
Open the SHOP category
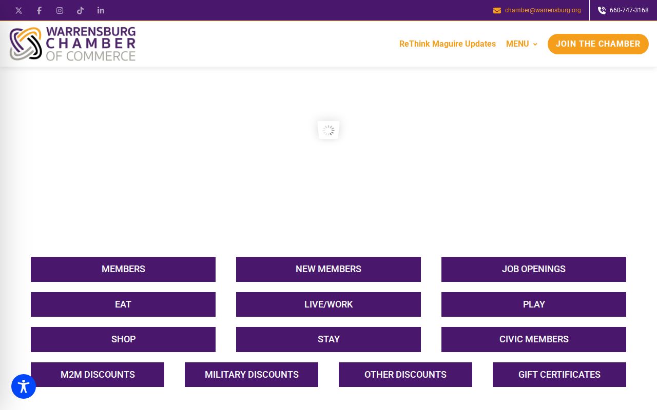(123, 339)
